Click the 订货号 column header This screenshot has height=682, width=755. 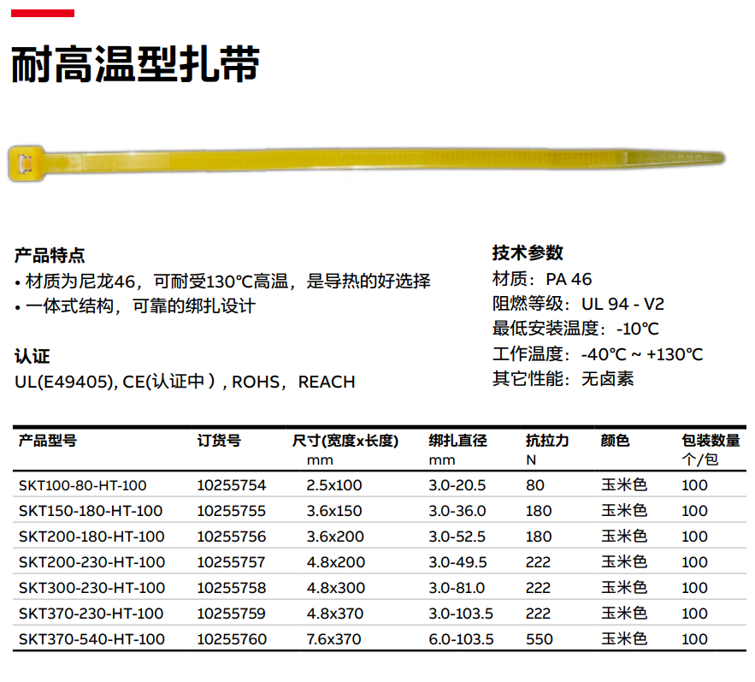[219, 441]
